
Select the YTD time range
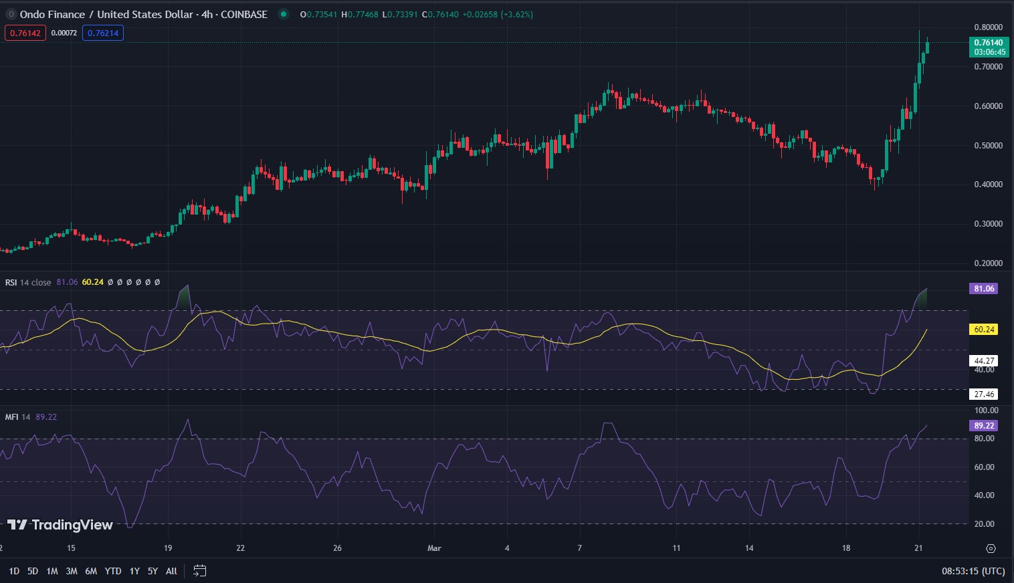pos(113,571)
